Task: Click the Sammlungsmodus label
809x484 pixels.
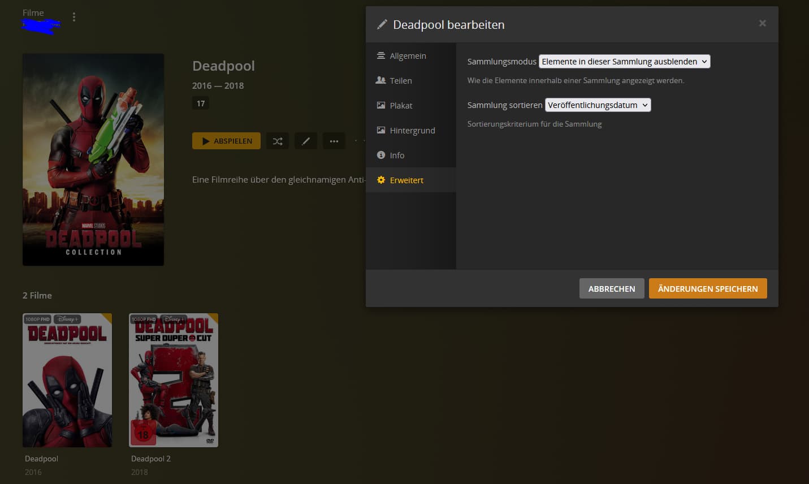Action: [502, 62]
